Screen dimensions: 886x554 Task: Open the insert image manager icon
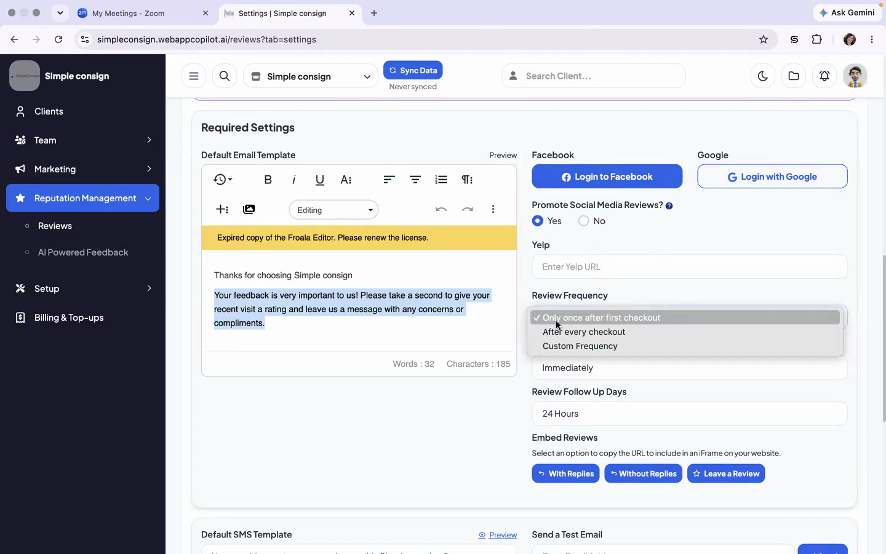click(x=249, y=209)
